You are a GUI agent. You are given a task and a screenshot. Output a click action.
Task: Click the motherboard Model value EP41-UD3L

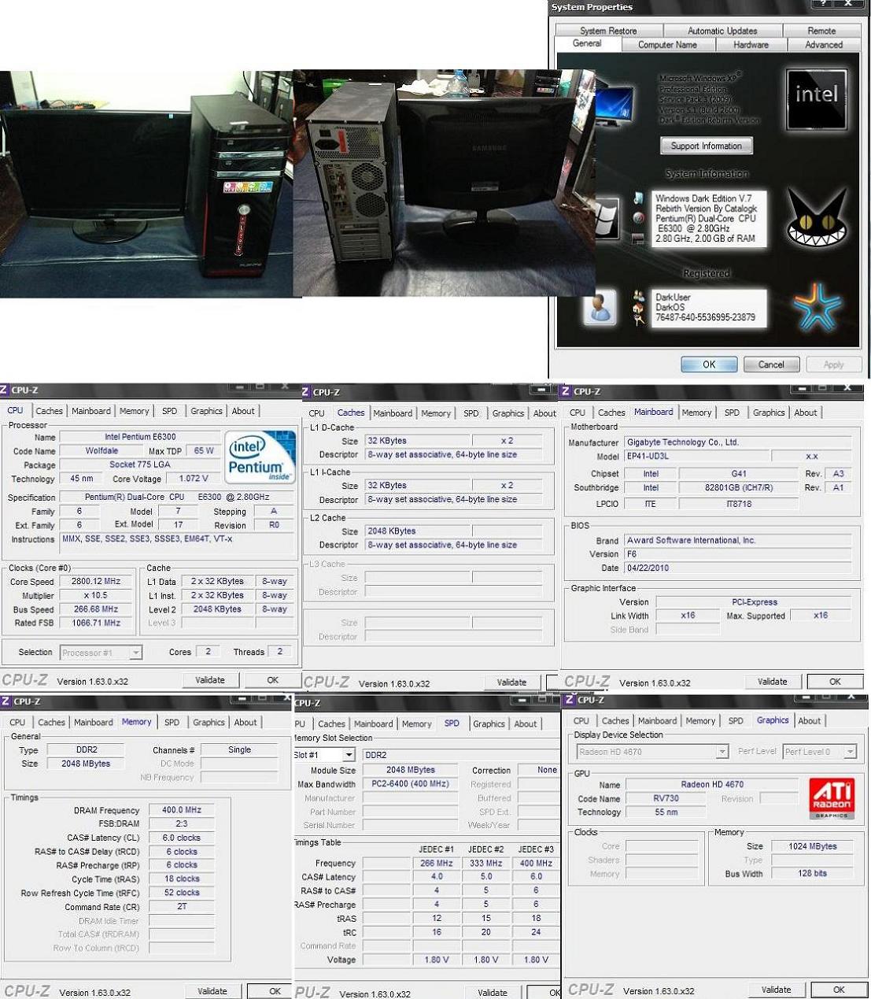point(696,457)
